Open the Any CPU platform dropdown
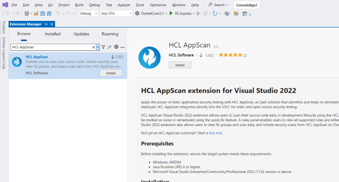 coord(116,14)
